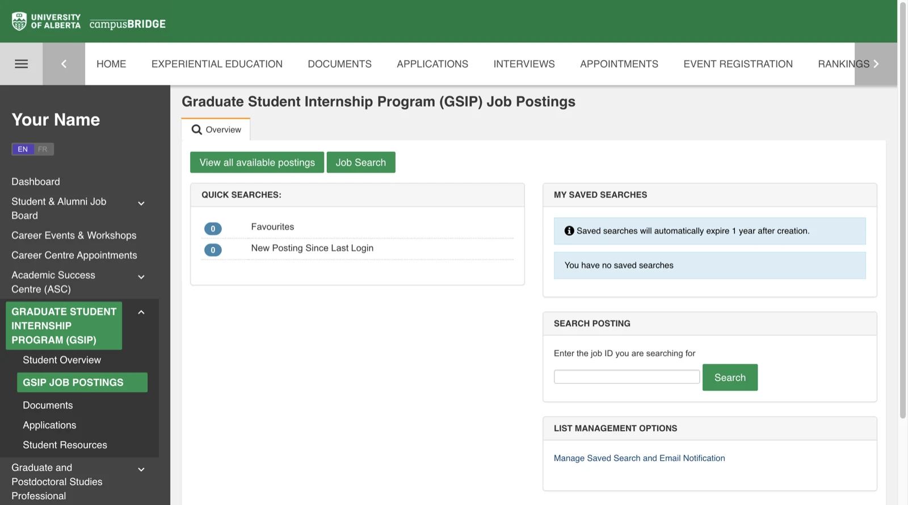Click the green Search button
Screen dimensions: 908x505
click(730, 377)
